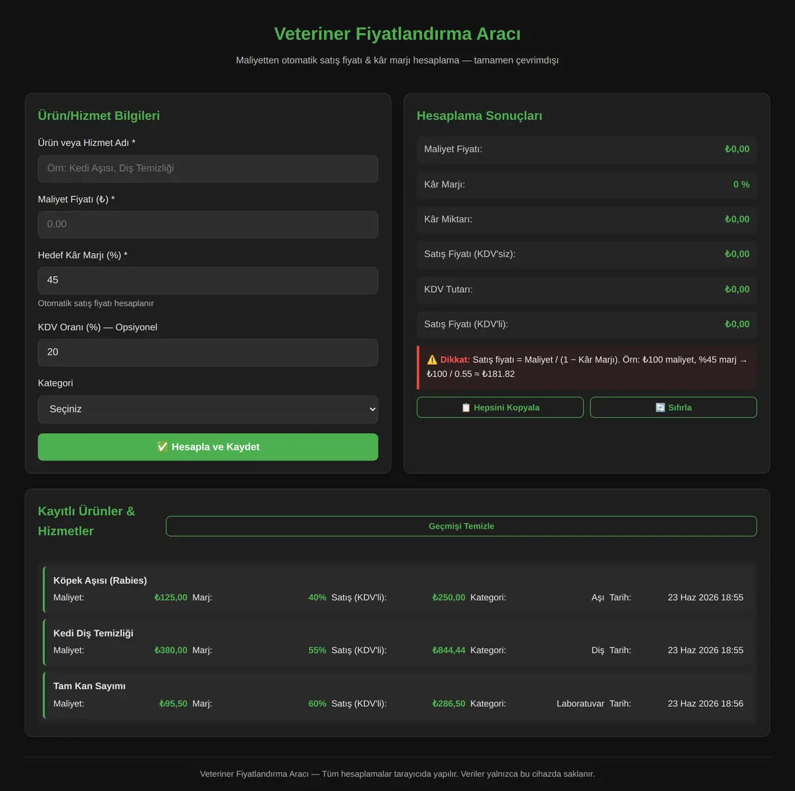Click the ₺844,44 sale price value
The width and height of the screenshot is (795, 791).
pyautogui.click(x=449, y=651)
